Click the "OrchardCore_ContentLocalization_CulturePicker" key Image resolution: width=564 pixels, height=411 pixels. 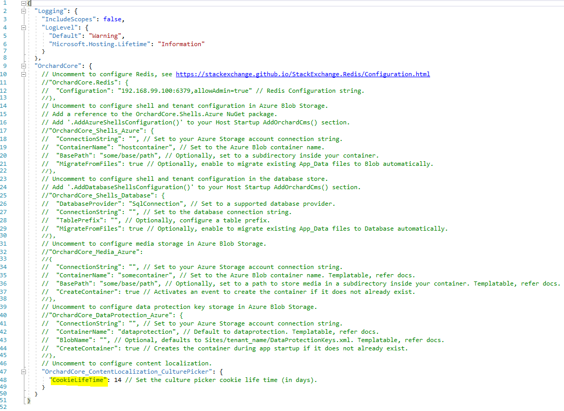point(127,372)
